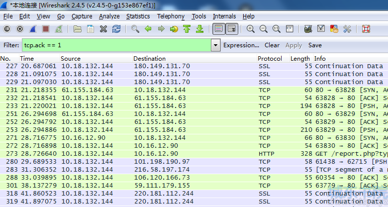The height and width of the screenshot is (207, 388).
Task: Open capture options from the toolbar
Action: tap(20, 29)
